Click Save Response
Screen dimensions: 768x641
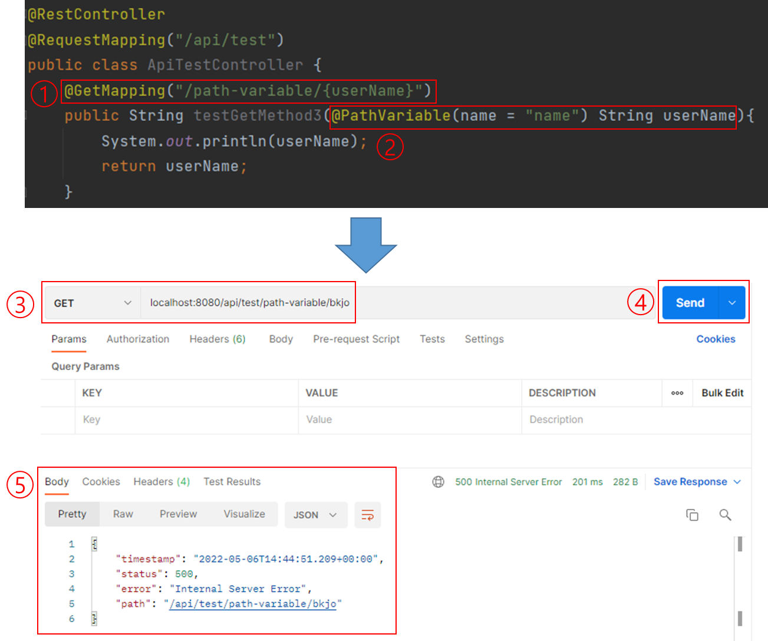point(690,482)
